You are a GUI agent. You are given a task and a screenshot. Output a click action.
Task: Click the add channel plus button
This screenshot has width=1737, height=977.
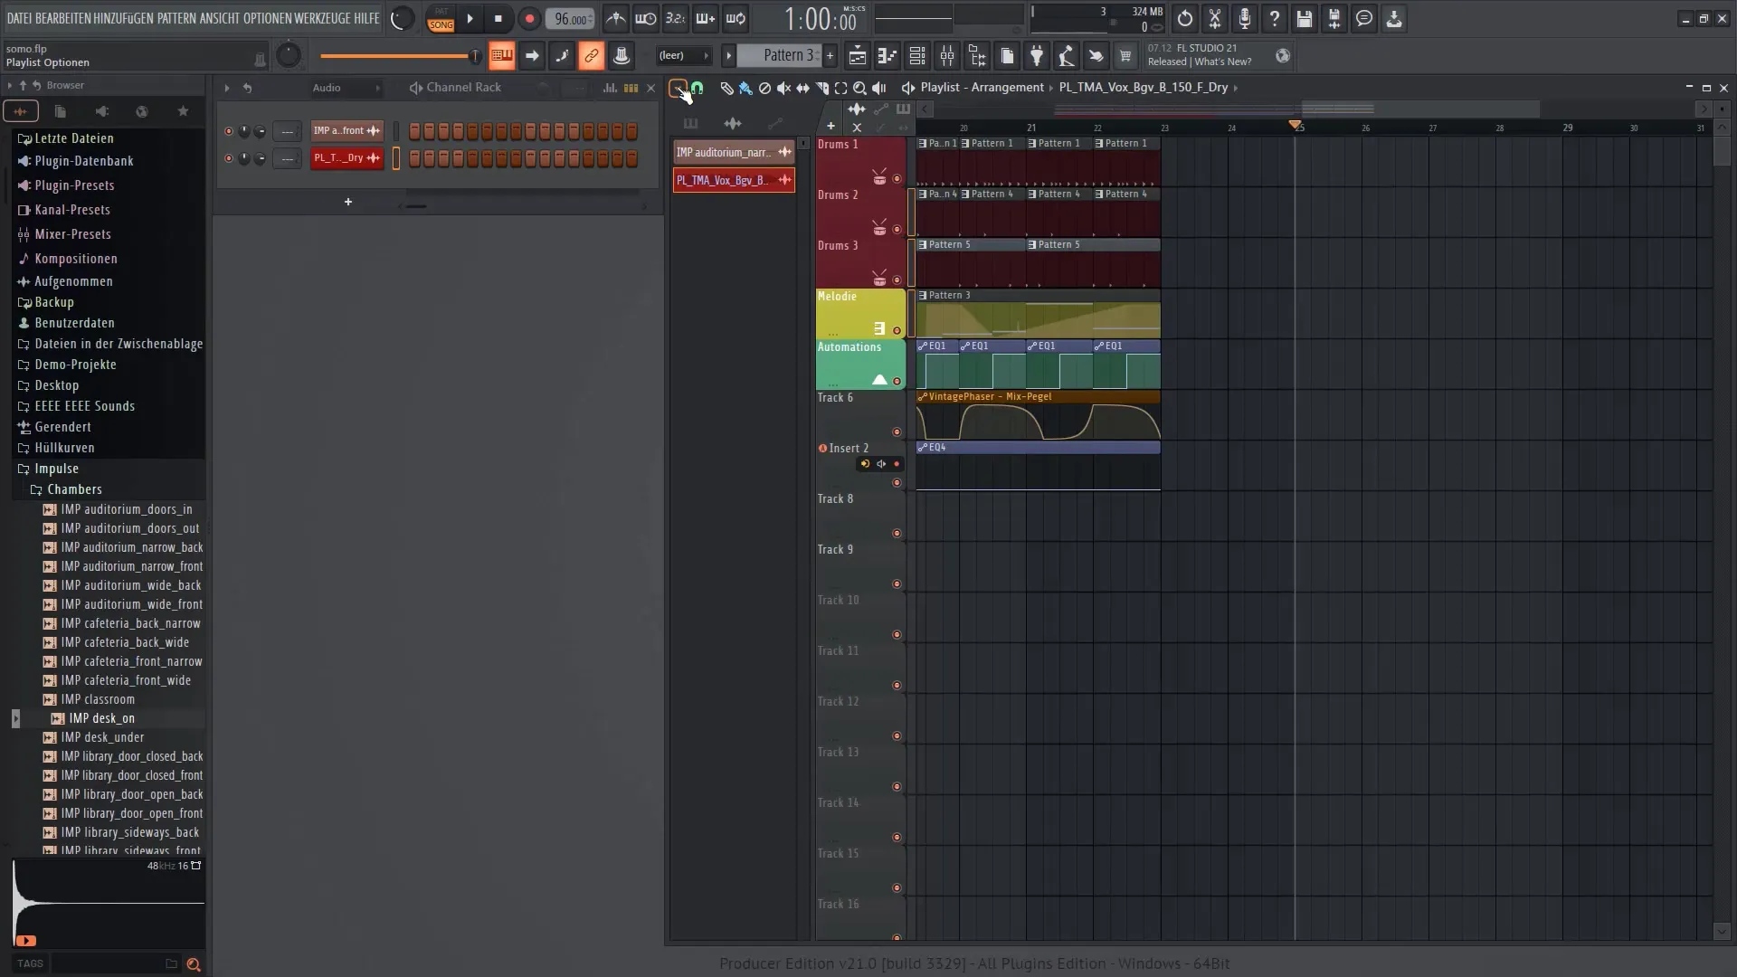point(347,202)
